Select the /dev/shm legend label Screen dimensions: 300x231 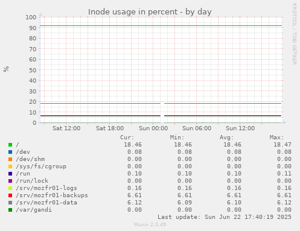coord(30,159)
